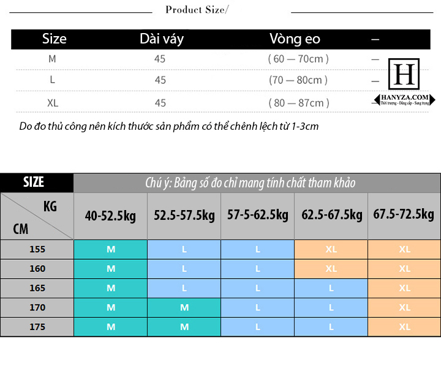
Task: Click the teal M cell for 155cm, 40-52.5kg
Action: [110, 249]
